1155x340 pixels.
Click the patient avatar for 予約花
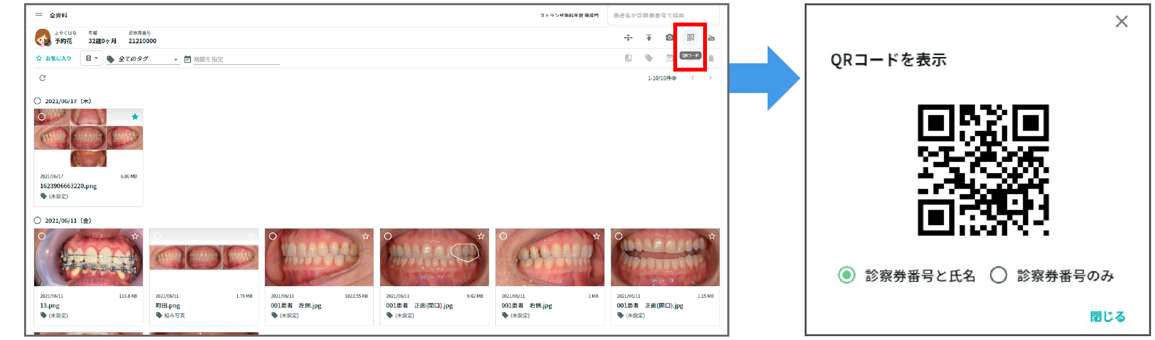pyautogui.click(x=43, y=37)
